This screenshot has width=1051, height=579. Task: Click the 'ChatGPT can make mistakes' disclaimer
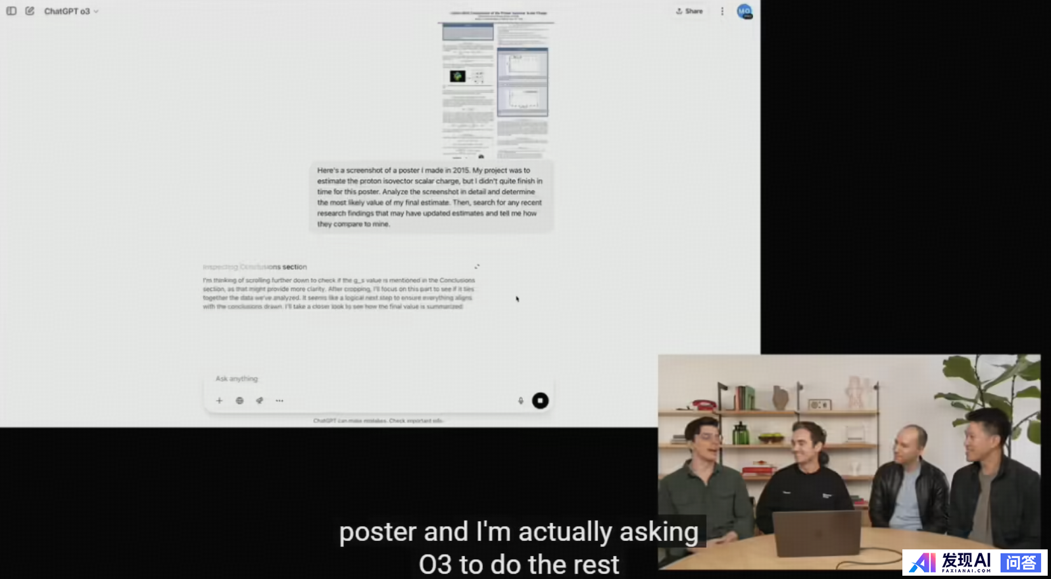pyautogui.click(x=379, y=421)
